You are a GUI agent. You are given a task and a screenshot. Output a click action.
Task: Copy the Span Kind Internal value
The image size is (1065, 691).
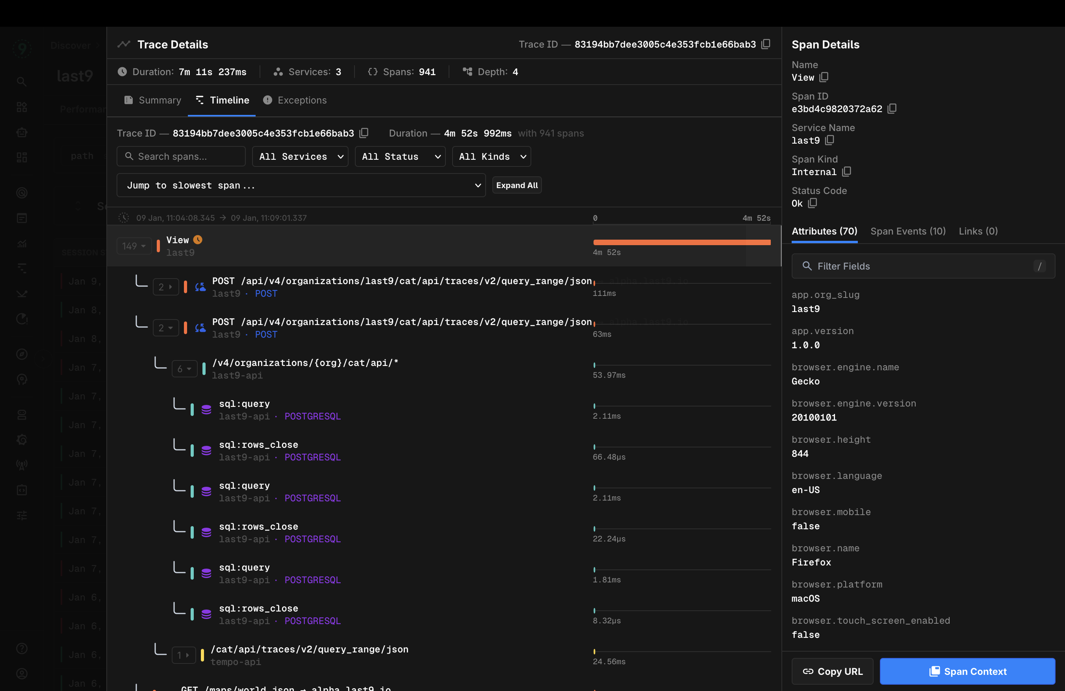pos(846,172)
